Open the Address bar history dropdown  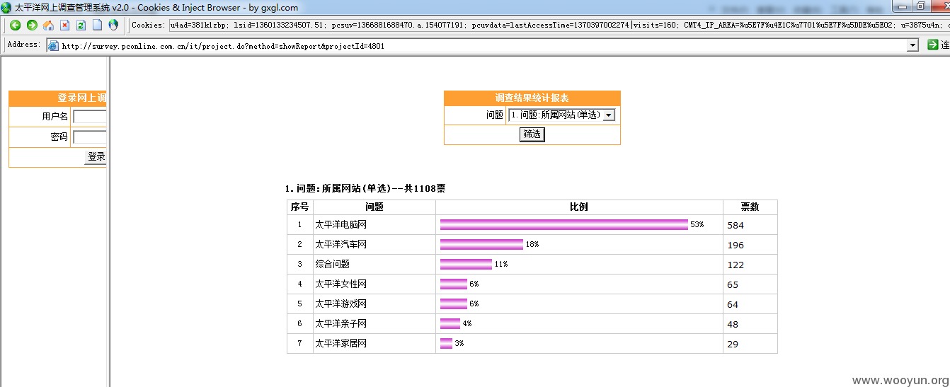(913, 45)
